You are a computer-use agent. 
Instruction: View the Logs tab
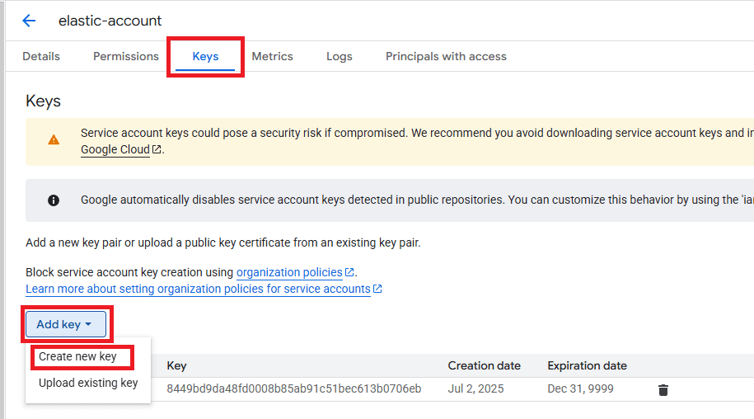(x=339, y=56)
